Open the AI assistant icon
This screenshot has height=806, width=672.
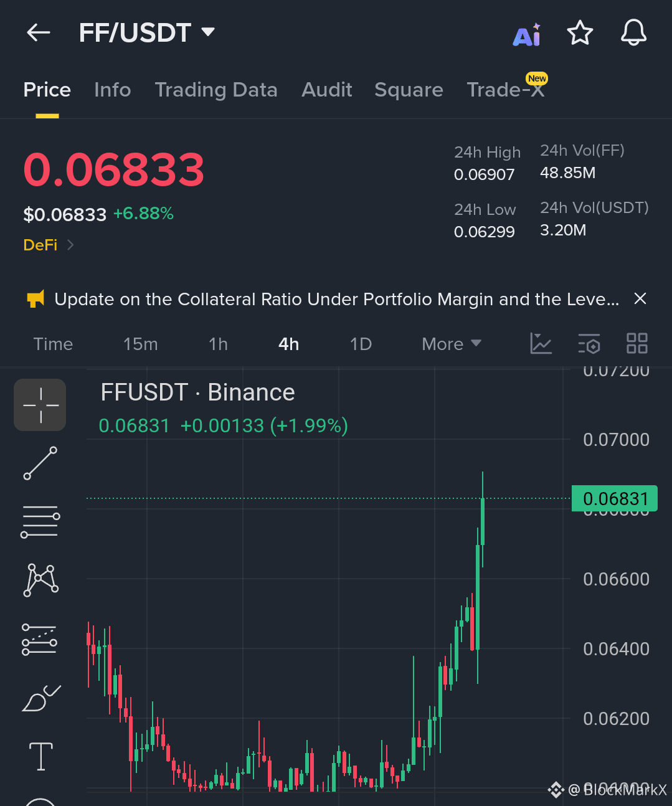click(x=527, y=34)
